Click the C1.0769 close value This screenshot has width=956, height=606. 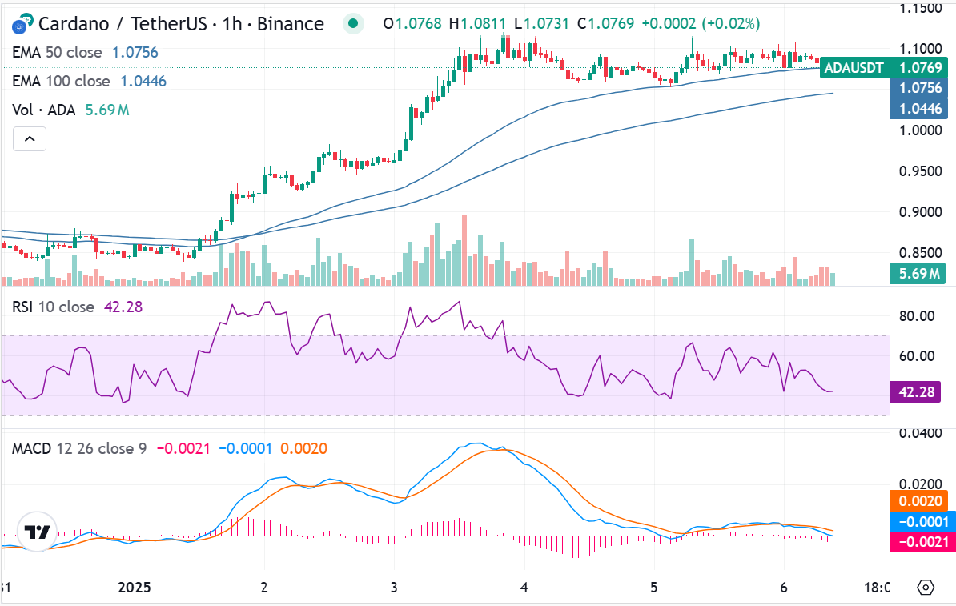pos(605,24)
